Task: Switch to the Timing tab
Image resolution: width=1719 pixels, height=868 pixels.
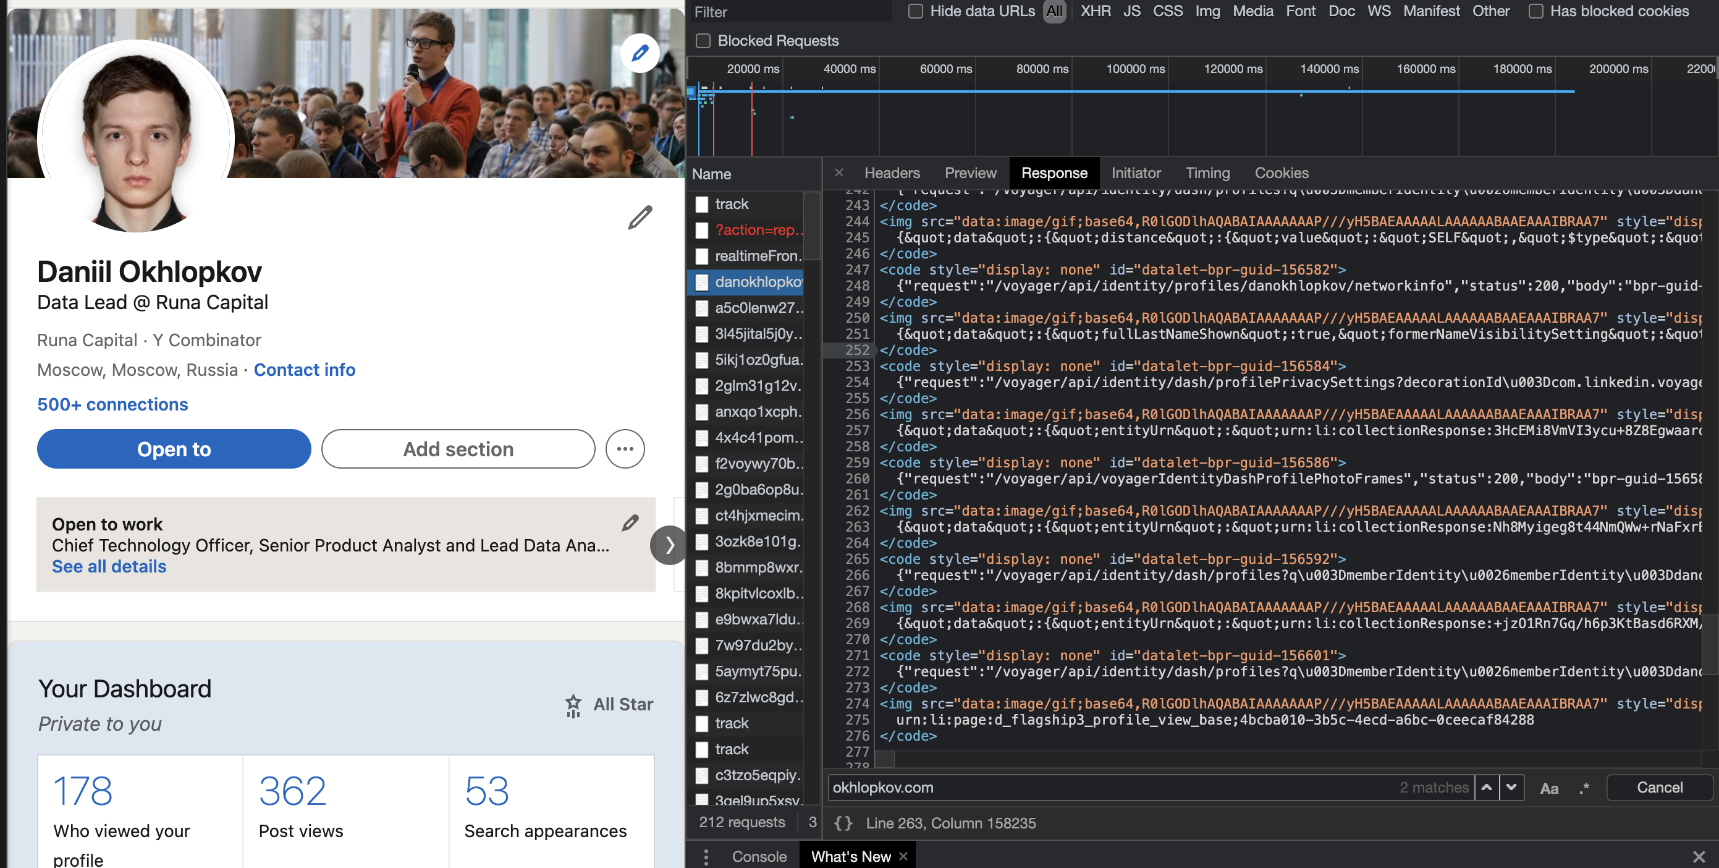Action: [x=1207, y=173]
